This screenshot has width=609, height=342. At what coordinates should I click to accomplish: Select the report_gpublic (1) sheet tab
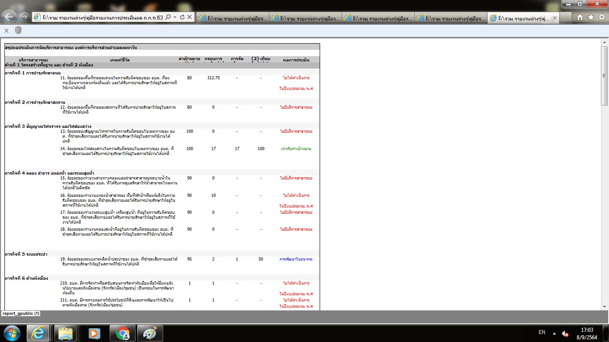tap(21, 313)
